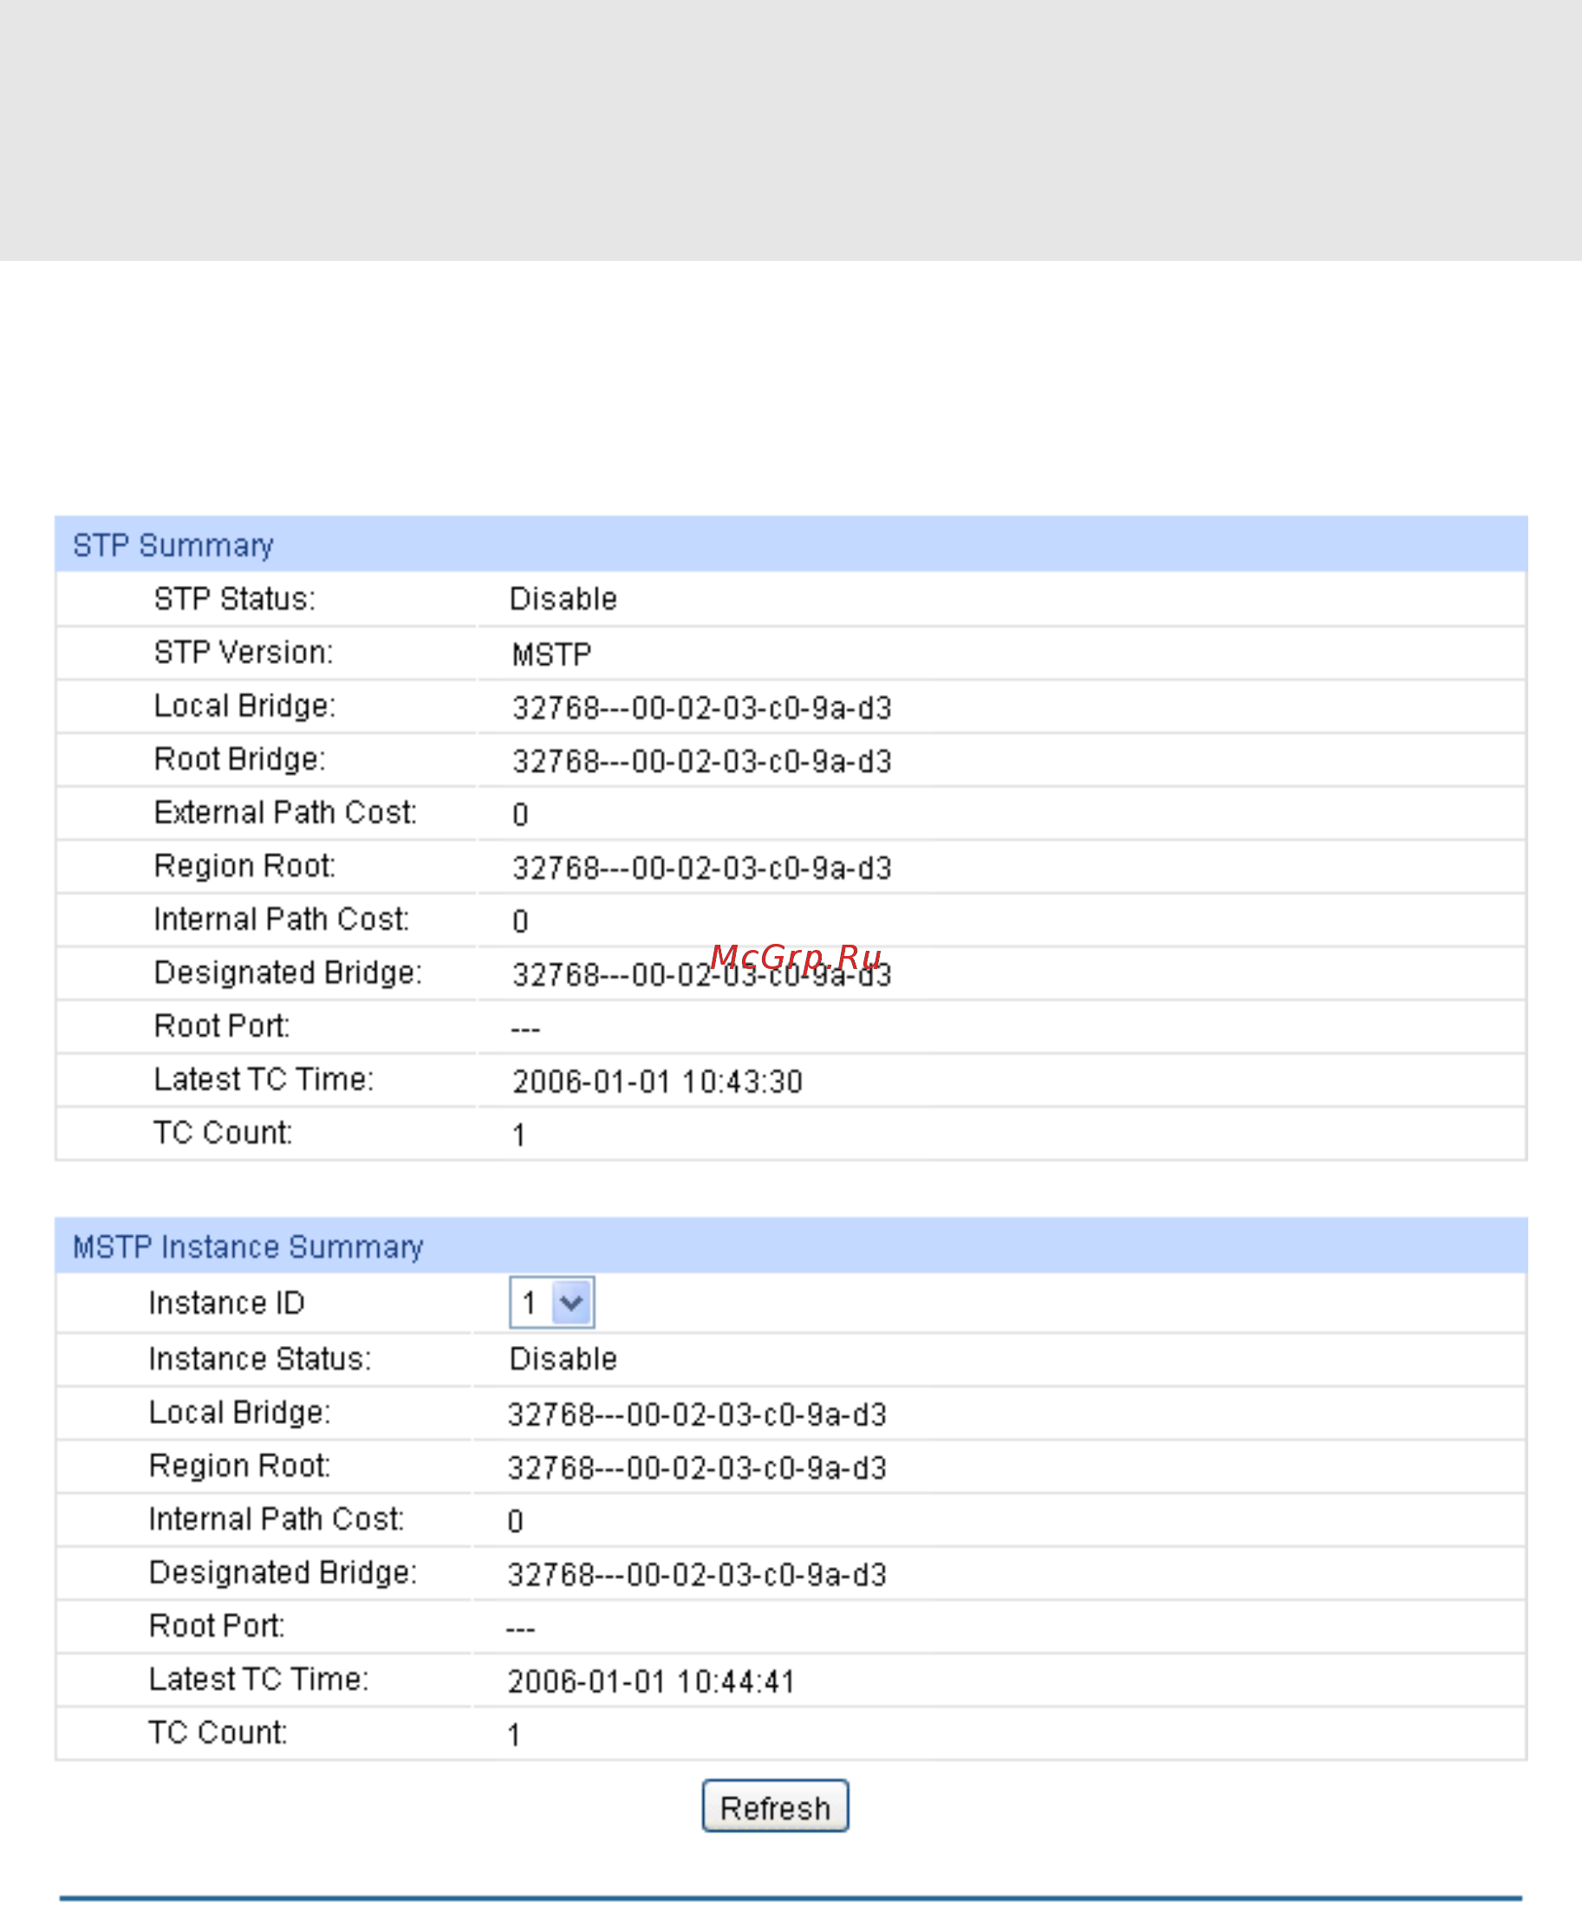Click Local Bridge label in STP Summary
Image resolution: width=1582 pixels, height=1912 pixels.
244,706
